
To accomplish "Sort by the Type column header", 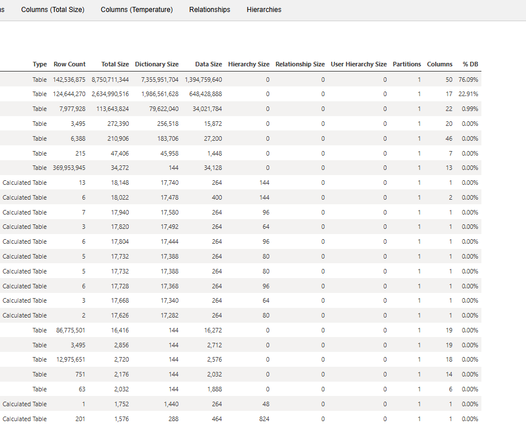I will (x=39, y=64).
